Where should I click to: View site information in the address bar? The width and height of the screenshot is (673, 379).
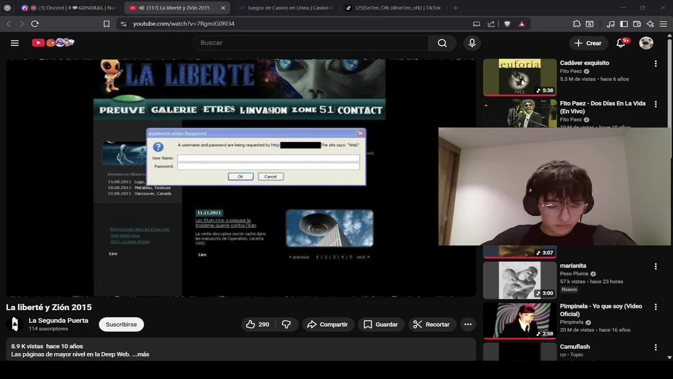(x=124, y=24)
